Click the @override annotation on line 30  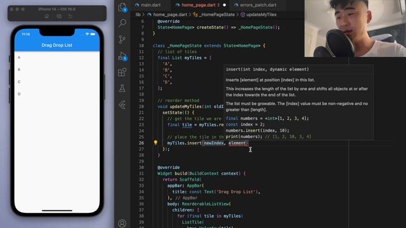click(168, 167)
